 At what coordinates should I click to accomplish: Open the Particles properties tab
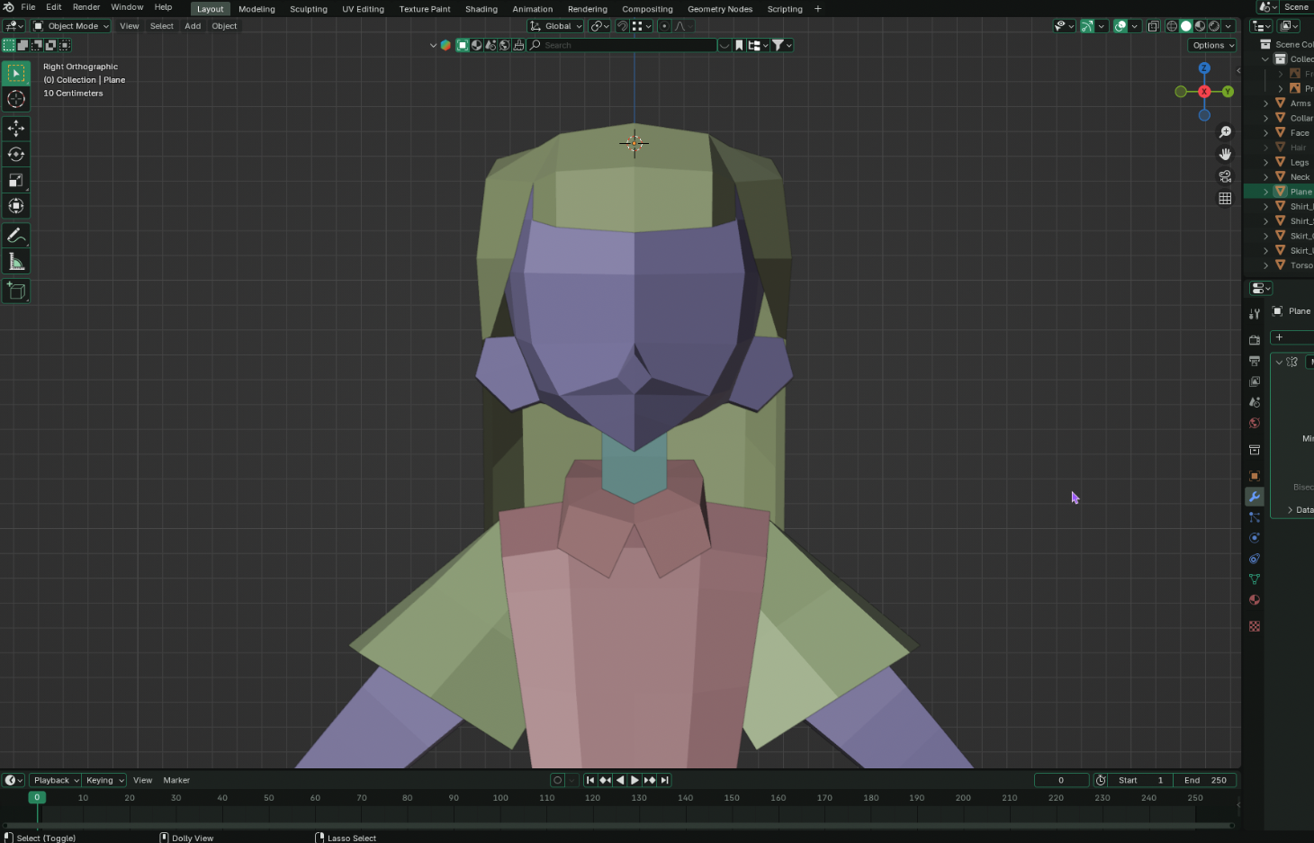1255,517
